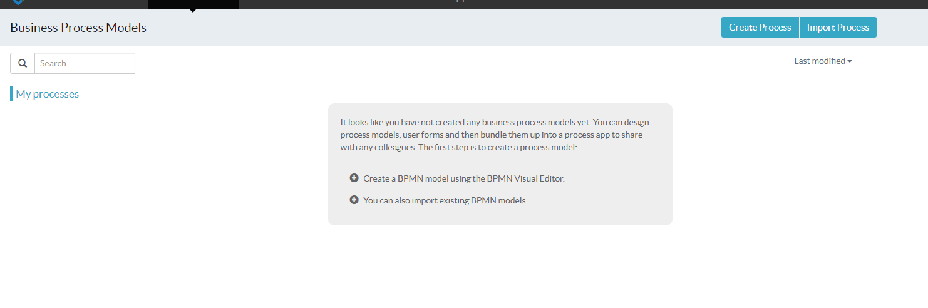
Task: Click the blue logo icon in the top bar
Action: (x=18, y=2)
